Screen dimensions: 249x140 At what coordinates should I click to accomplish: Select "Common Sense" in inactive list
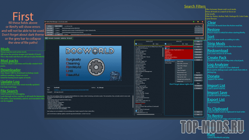tap(139, 95)
